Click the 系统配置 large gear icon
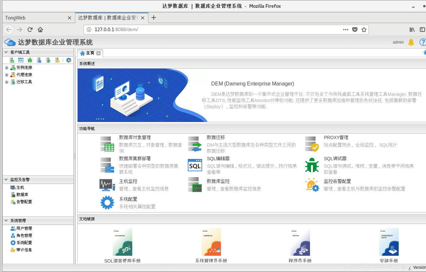The image size is (426, 272). point(107,202)
